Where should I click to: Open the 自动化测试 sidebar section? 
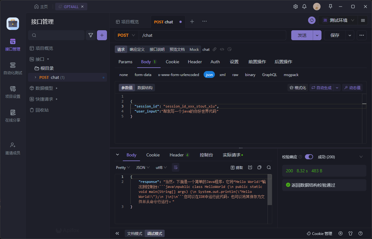[x=12, y=69]
